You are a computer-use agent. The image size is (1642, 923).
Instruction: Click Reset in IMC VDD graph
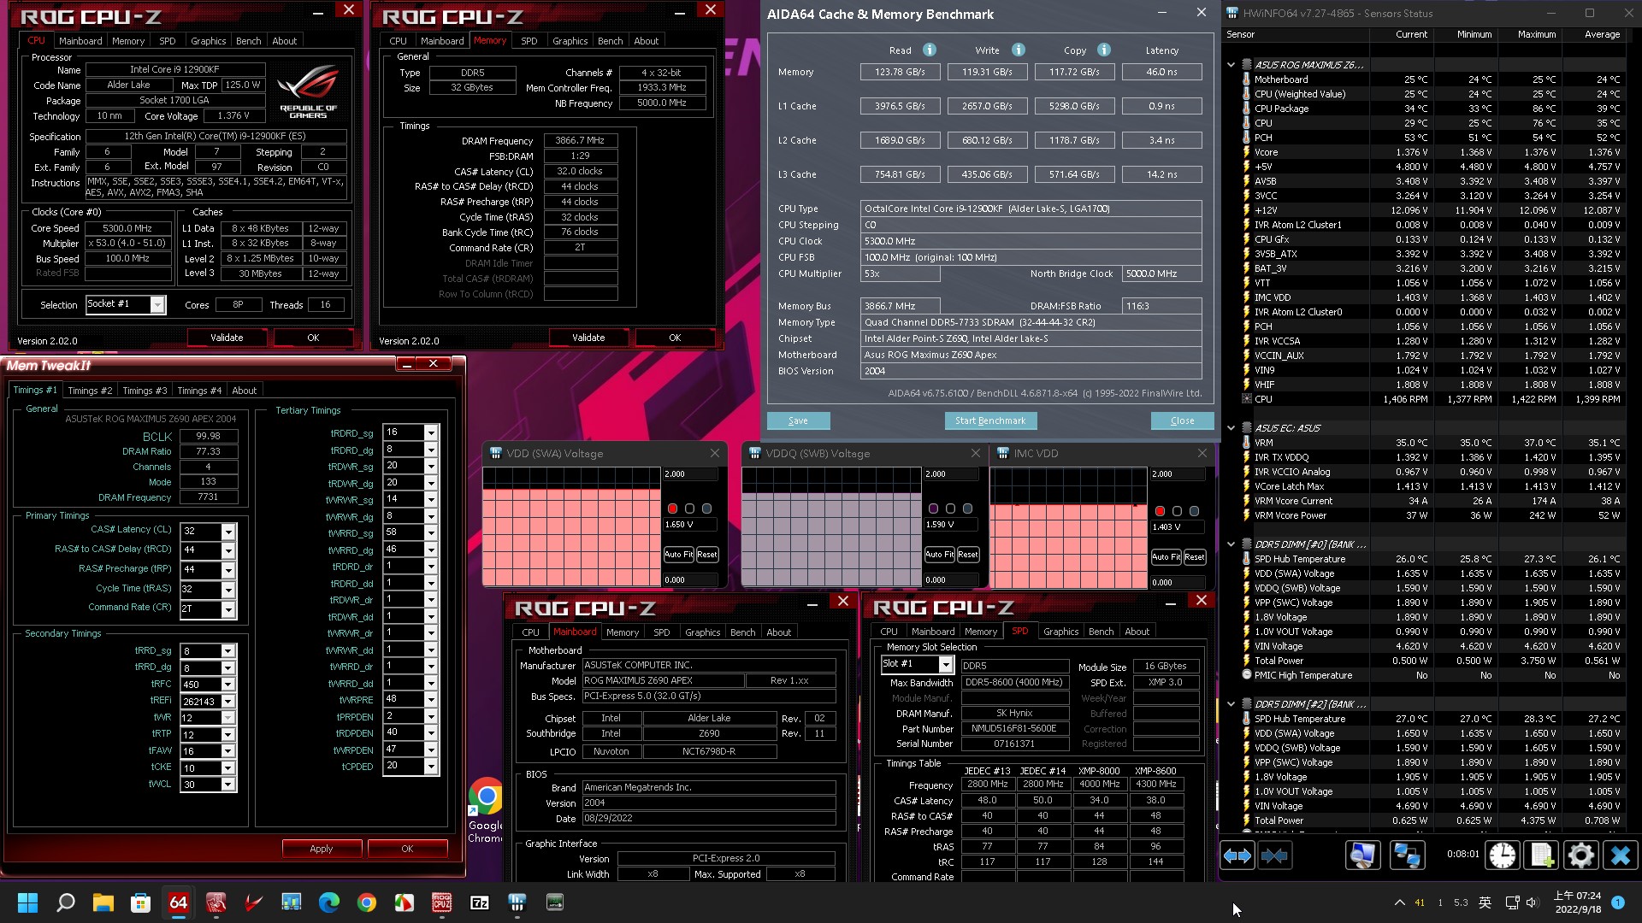(1195, 557)
